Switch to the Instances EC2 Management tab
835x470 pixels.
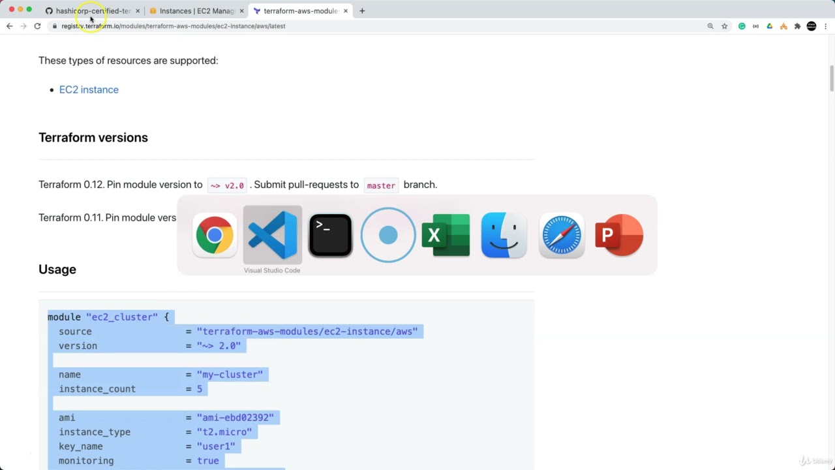pos(196,10)
